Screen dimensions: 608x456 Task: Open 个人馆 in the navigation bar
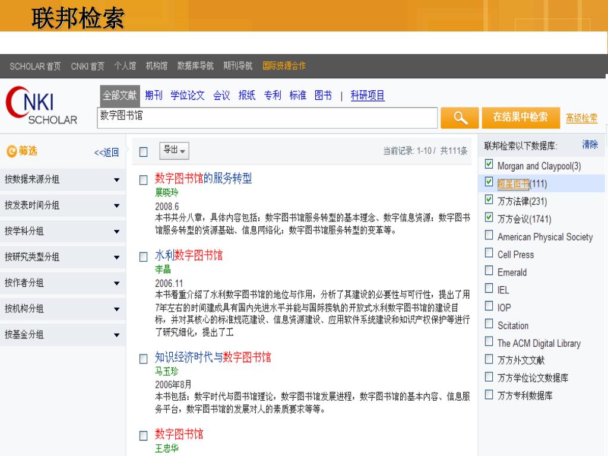click(125, 66)
